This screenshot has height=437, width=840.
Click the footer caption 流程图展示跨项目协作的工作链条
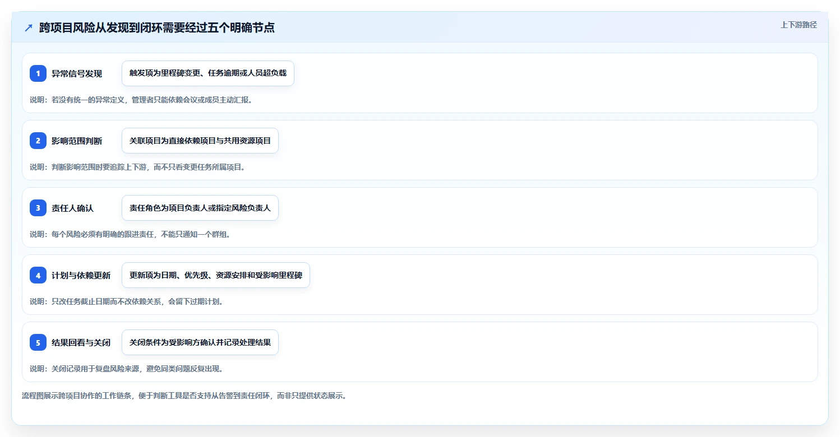(184, 396)
